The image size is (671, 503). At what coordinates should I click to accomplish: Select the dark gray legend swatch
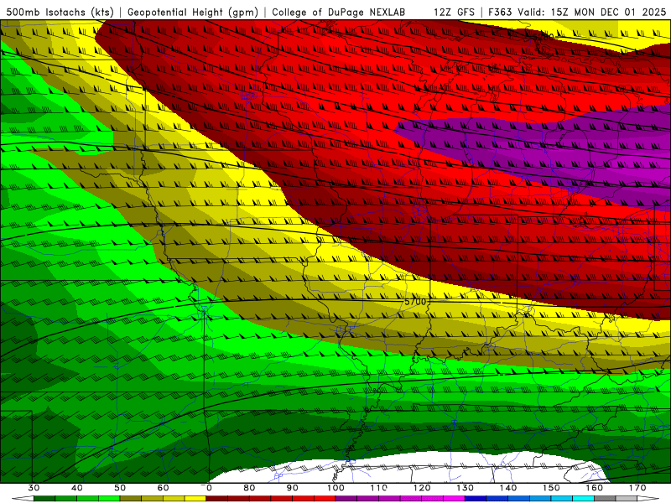point(605,499)
